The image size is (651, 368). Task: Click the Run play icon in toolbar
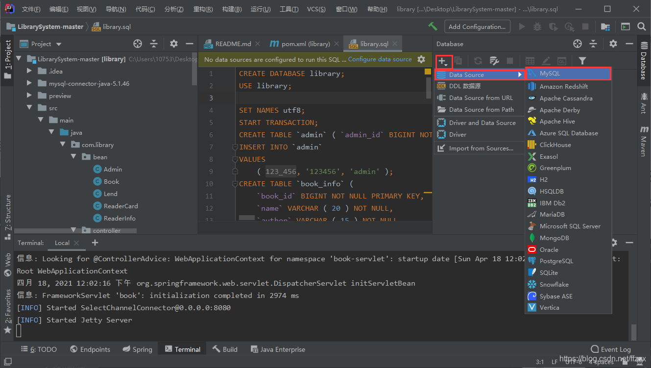[x=522, y=26]
